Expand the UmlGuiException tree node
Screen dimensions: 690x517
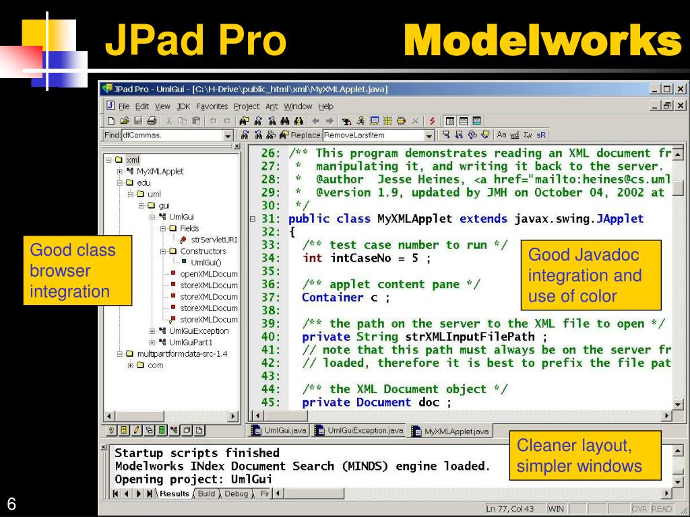(x=152, y=331)
